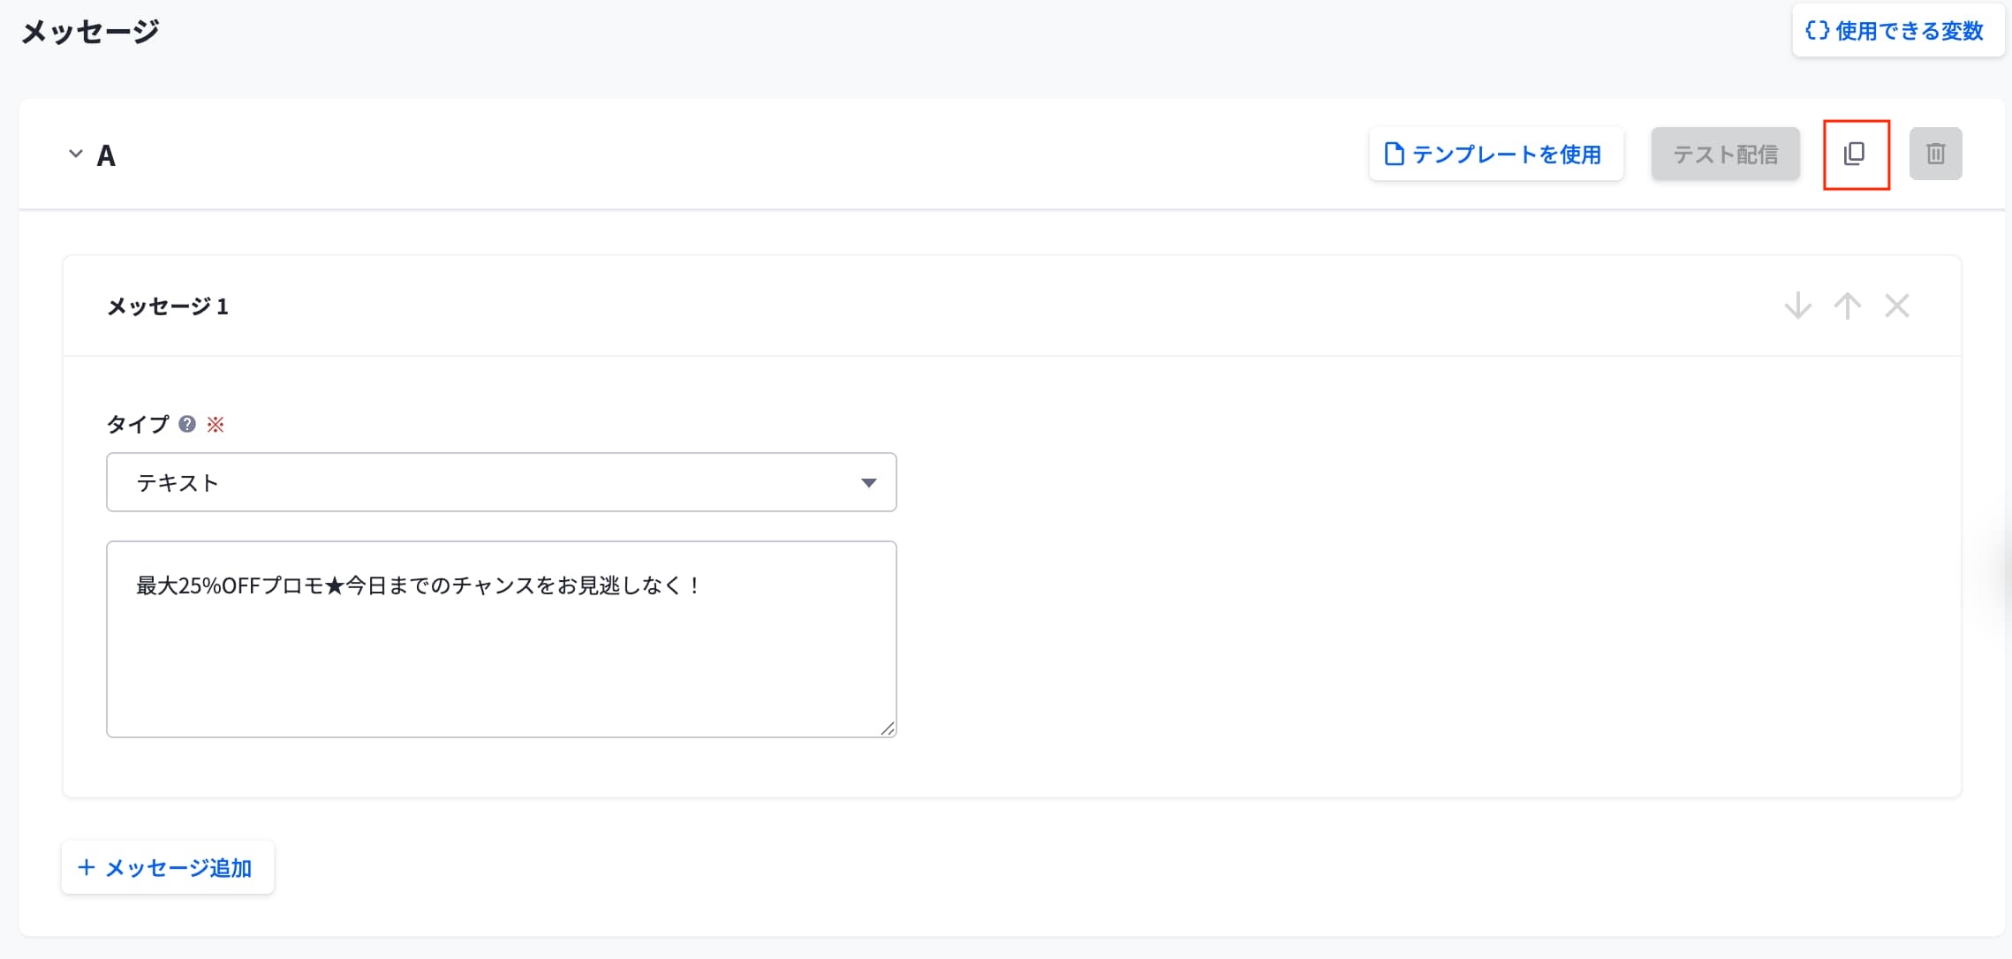This screenshot has width=2012, height=959.
Task: Click the variation label A
Action: tap(106, 155)
